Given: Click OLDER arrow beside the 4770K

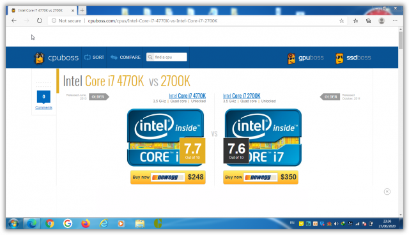Looking at the screenshot, I should [99, 97].
